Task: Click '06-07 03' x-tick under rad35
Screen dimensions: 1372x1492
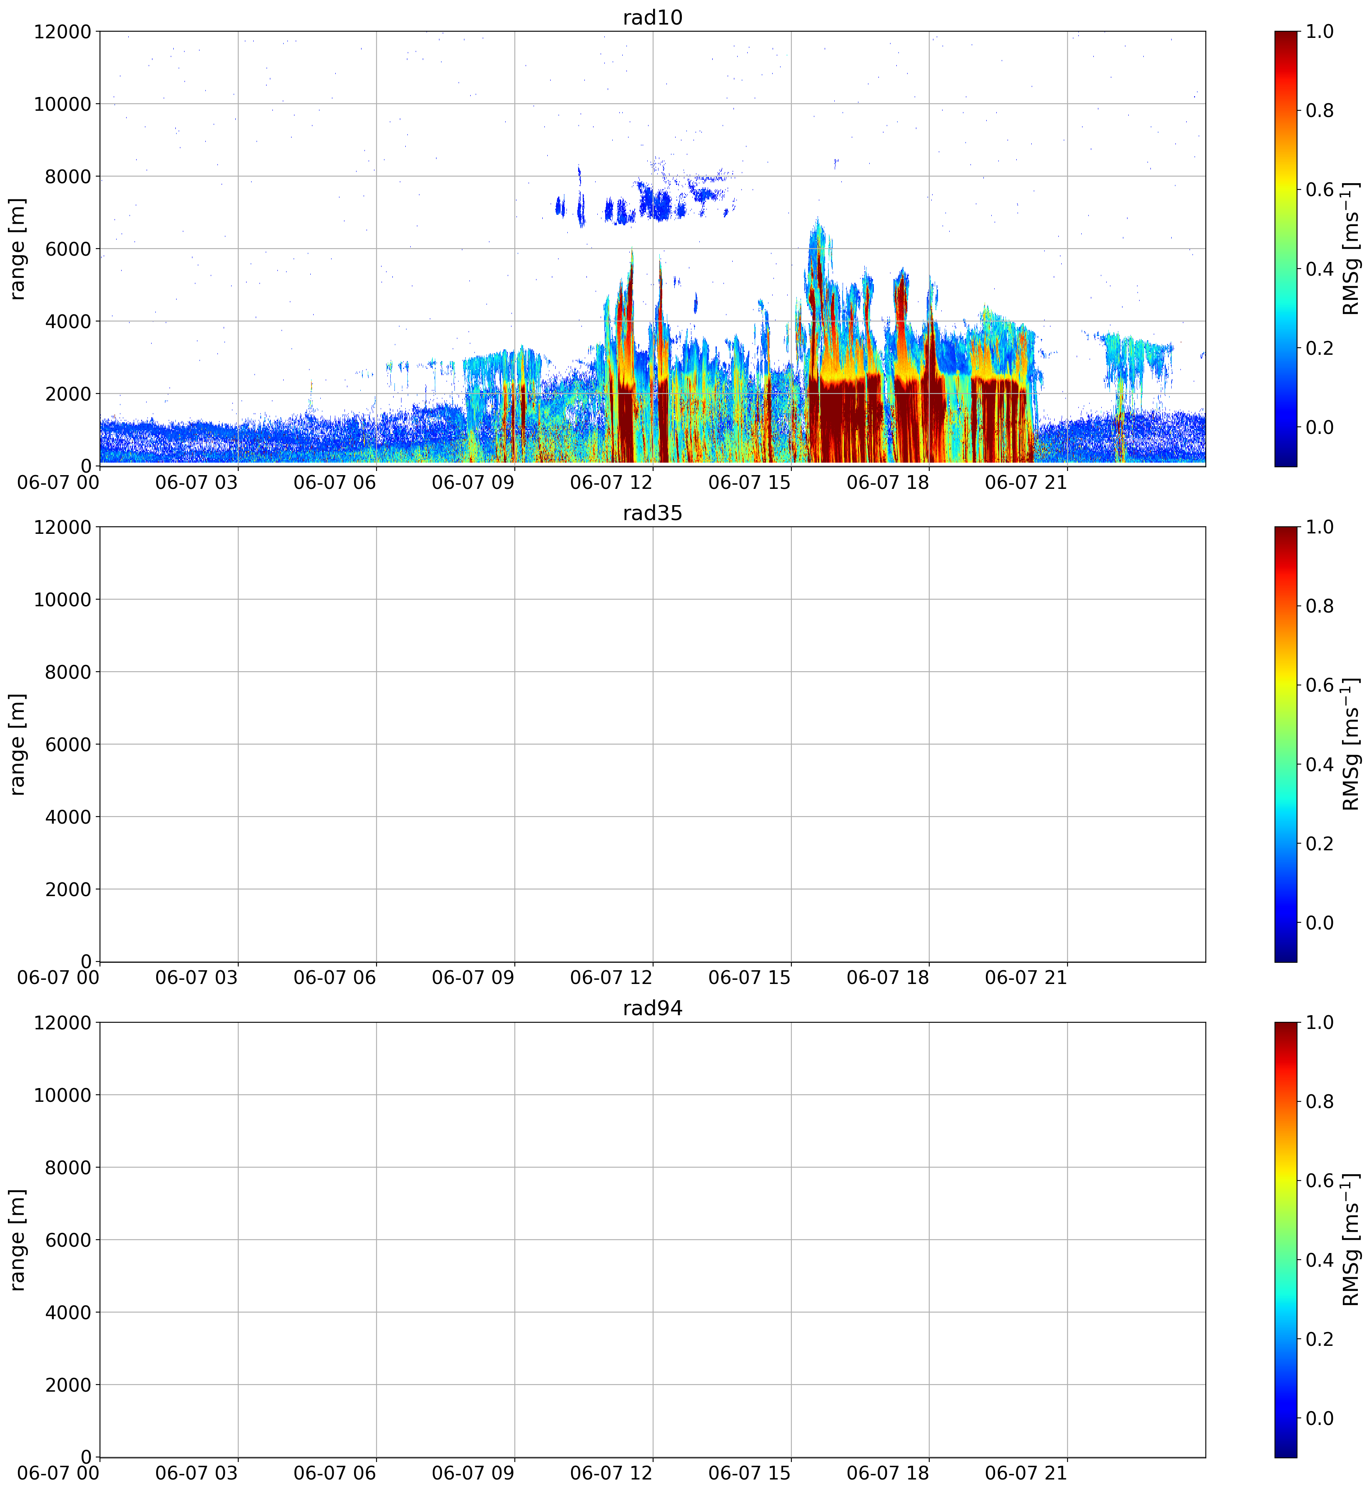Action: [x=197, y=978]
